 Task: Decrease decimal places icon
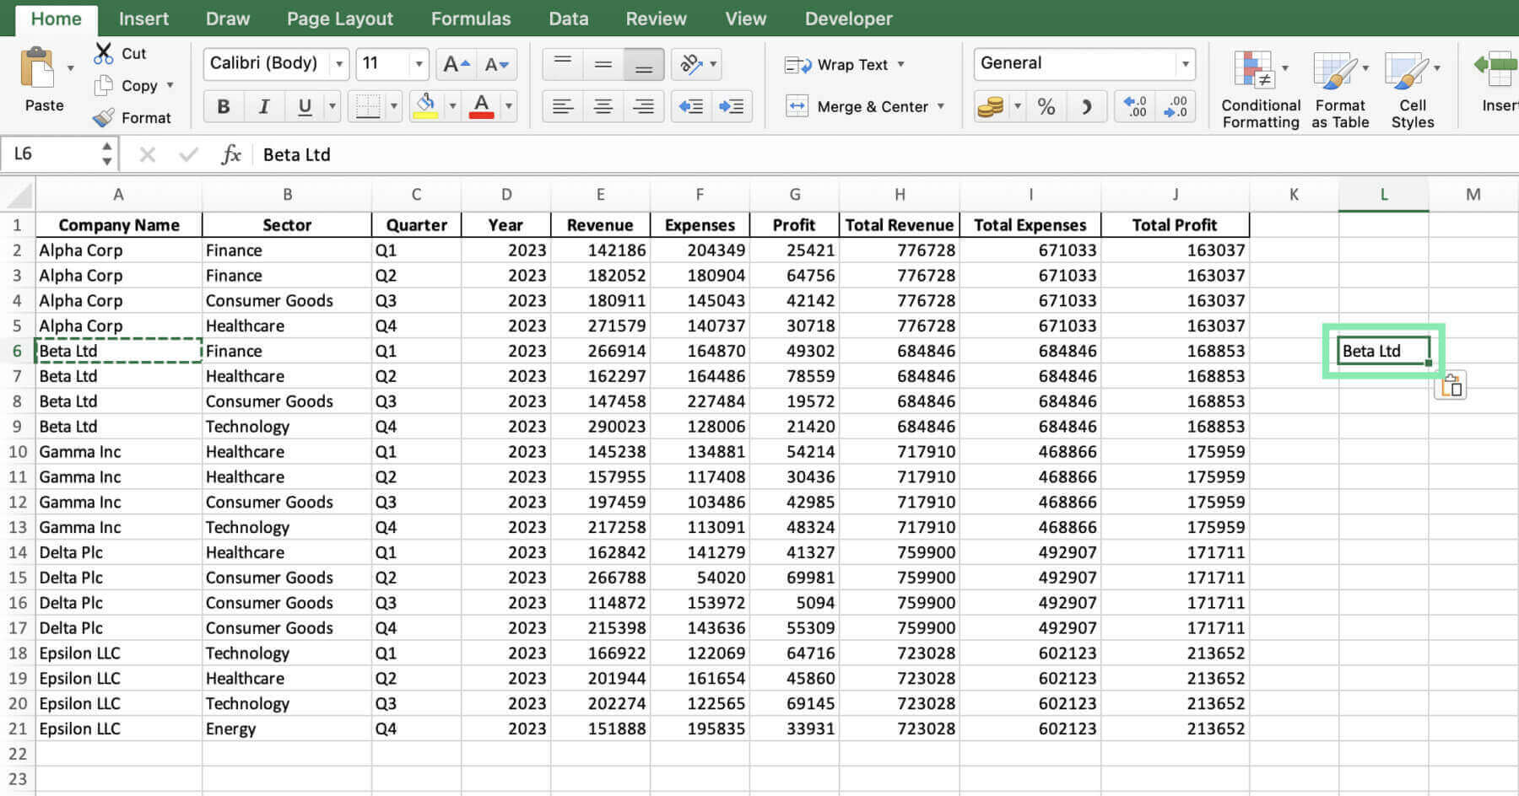1176,106
